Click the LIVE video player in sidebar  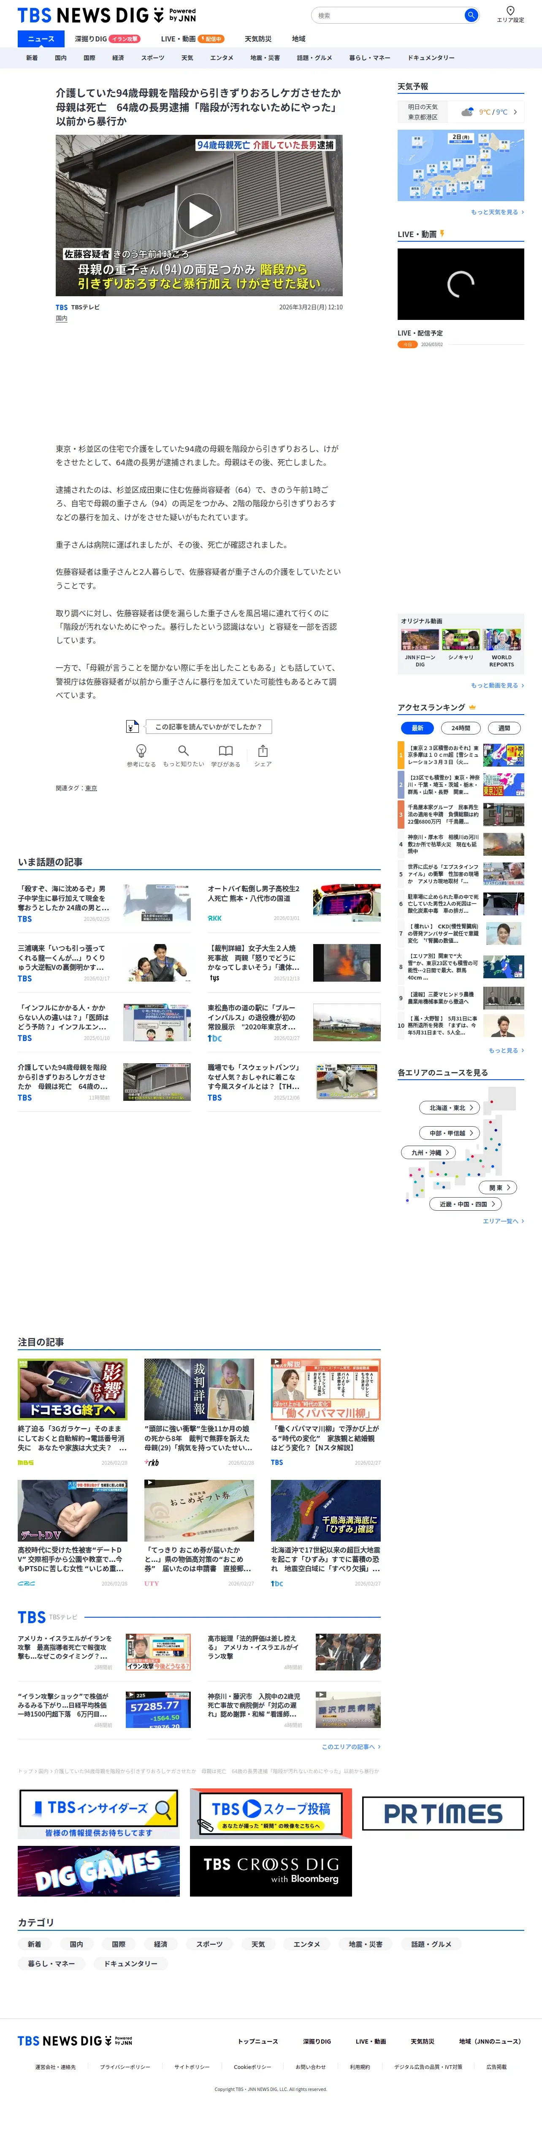[461, 284]
